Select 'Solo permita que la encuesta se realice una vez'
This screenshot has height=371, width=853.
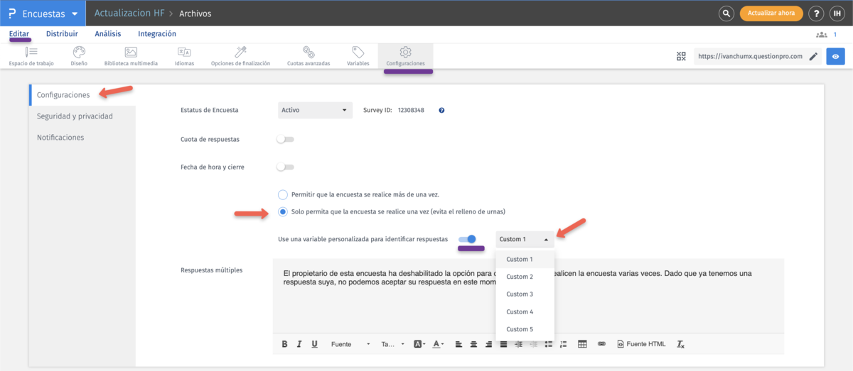click(x=283, y=211)
